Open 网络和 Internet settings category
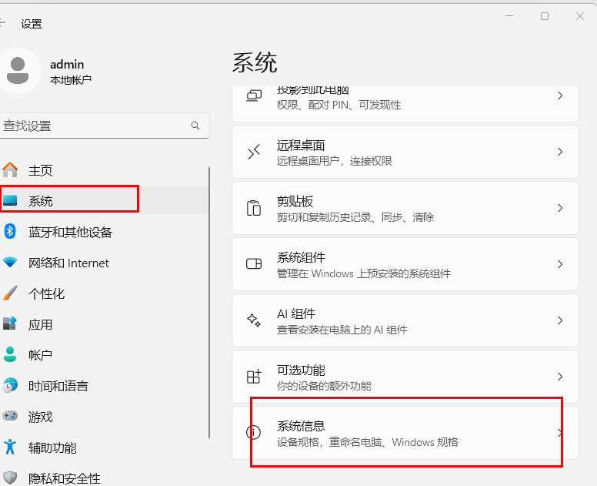 (104, 262)
